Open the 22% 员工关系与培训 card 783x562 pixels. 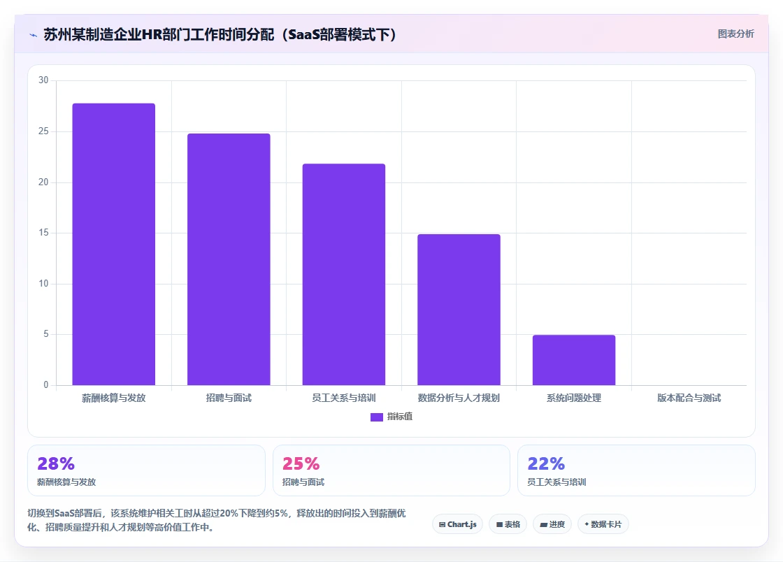[x=637, y=470]
